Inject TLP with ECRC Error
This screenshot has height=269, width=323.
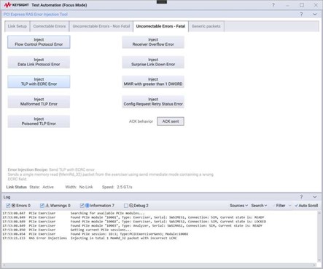click(39, 81)
